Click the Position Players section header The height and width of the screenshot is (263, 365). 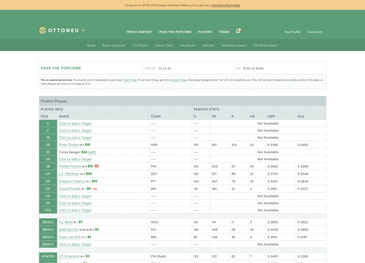(182, 101)
